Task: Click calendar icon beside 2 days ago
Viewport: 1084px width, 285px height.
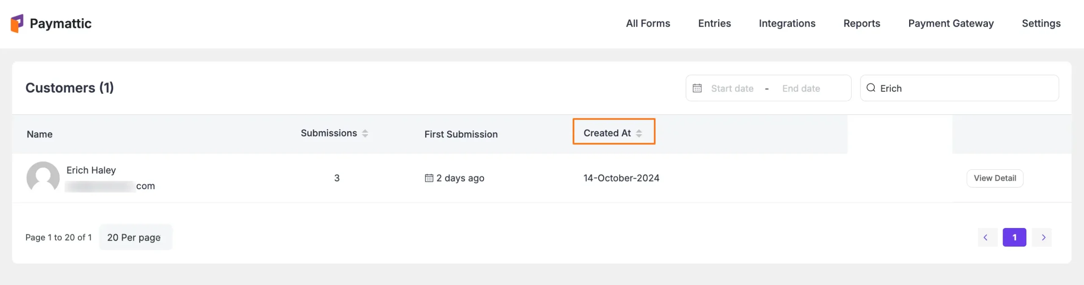Action: coord(429,178)
